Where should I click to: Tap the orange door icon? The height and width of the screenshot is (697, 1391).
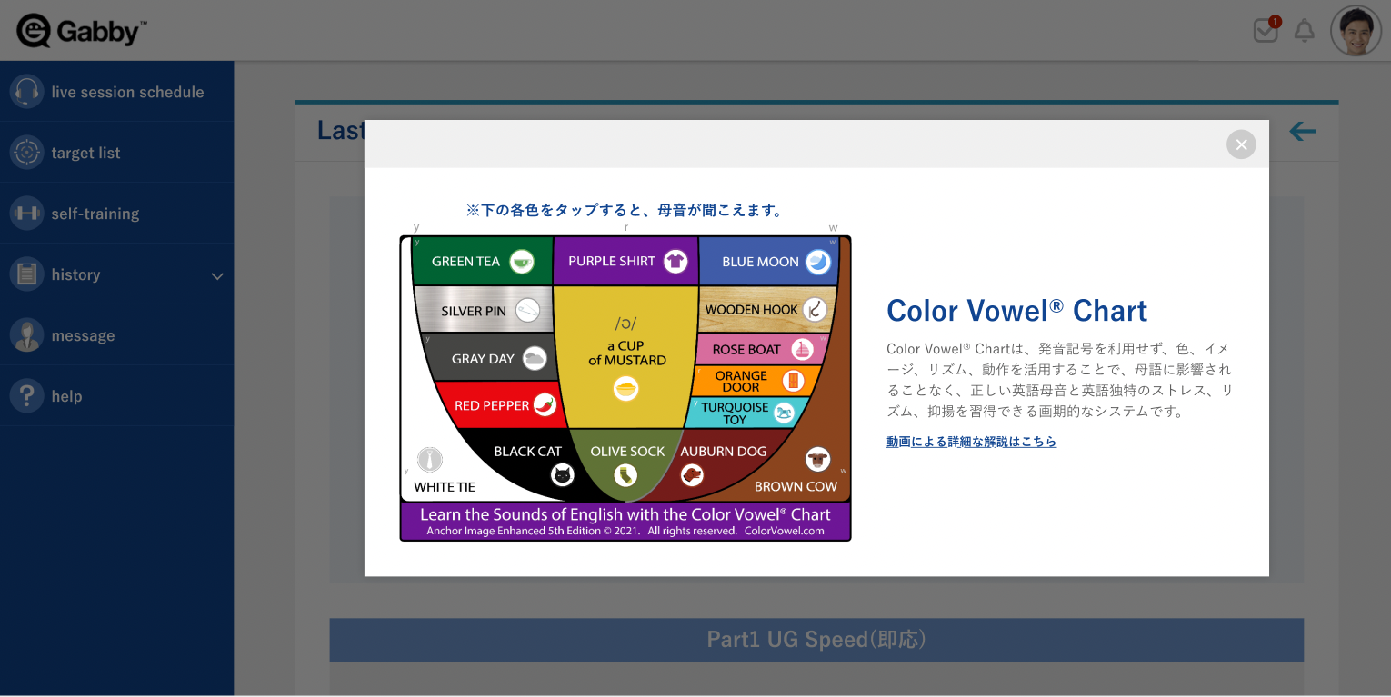[794, 381]
